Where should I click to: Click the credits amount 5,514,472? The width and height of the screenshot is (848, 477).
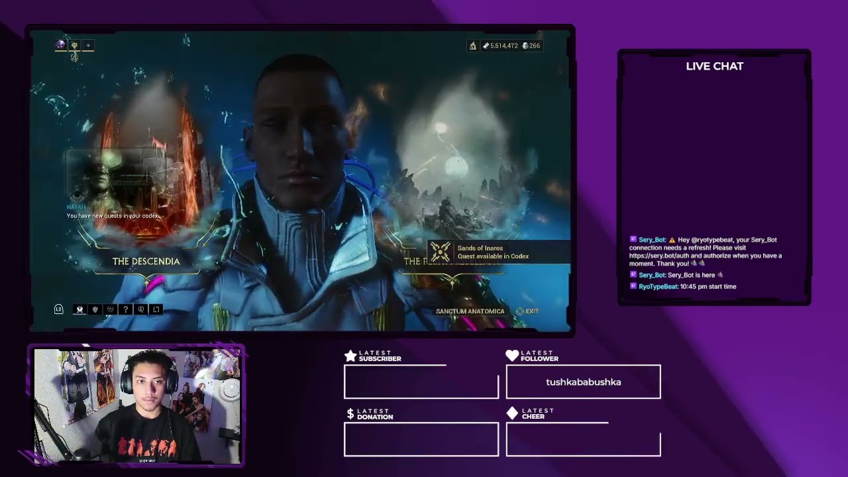click(x=504, y=46)
